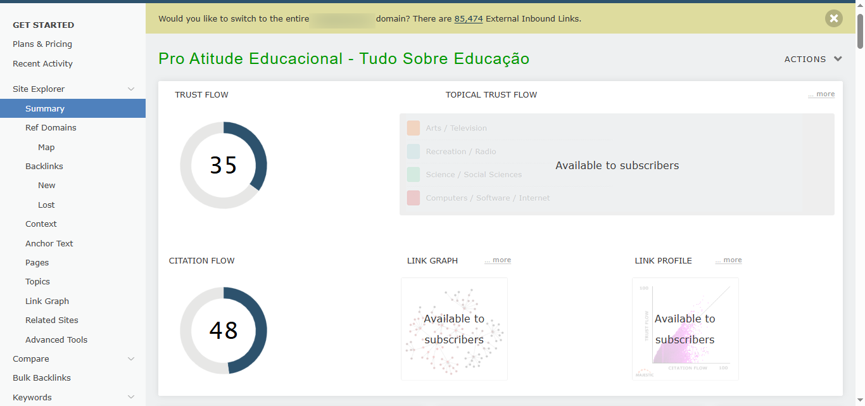Open more Topical Trust Flow details

(821, 94)
